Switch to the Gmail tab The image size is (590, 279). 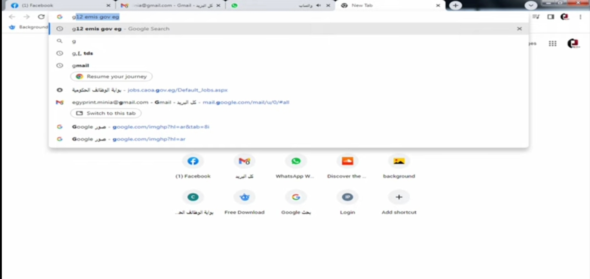[x=171, y=5]
